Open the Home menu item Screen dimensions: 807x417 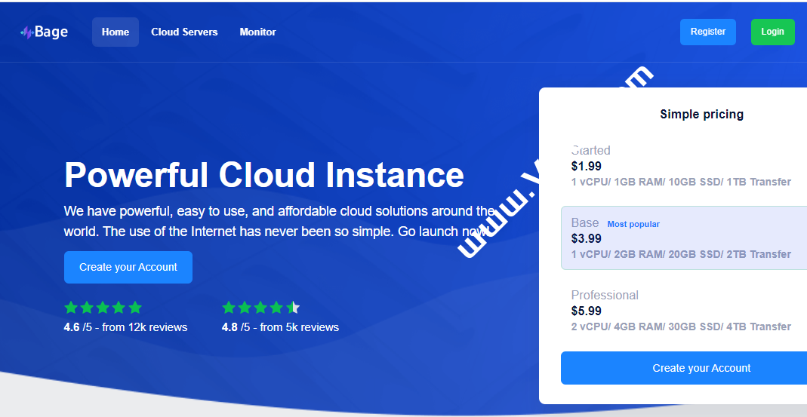116,32
